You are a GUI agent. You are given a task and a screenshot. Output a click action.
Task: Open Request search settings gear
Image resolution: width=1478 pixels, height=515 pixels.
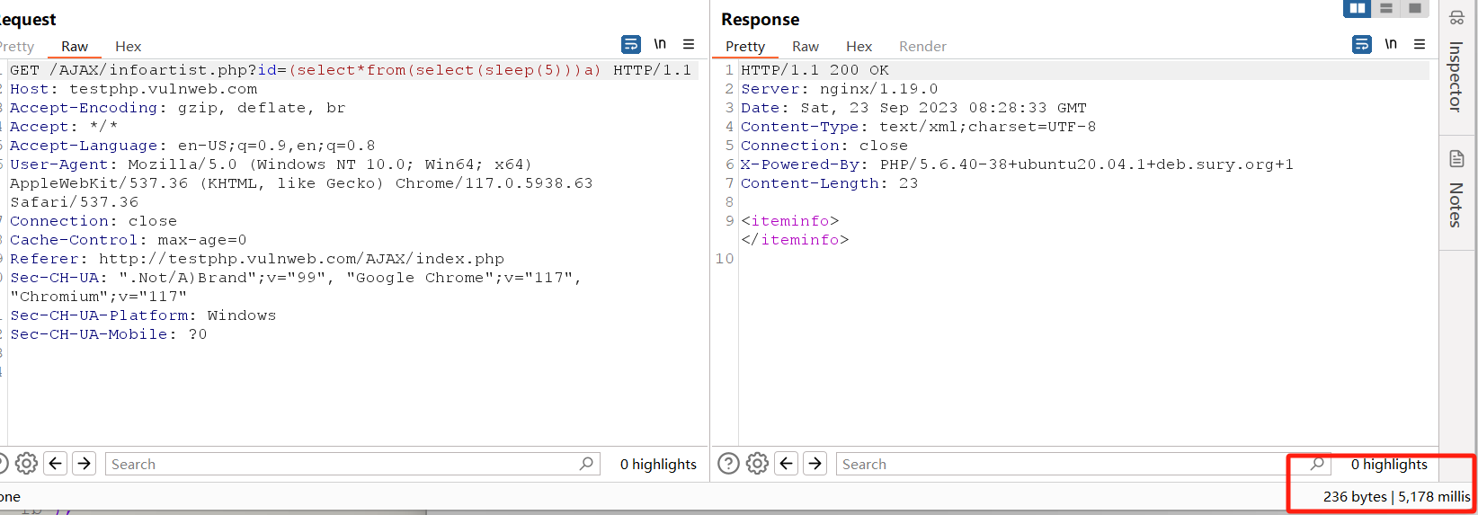pyautogui.click(x=27, y=464)
